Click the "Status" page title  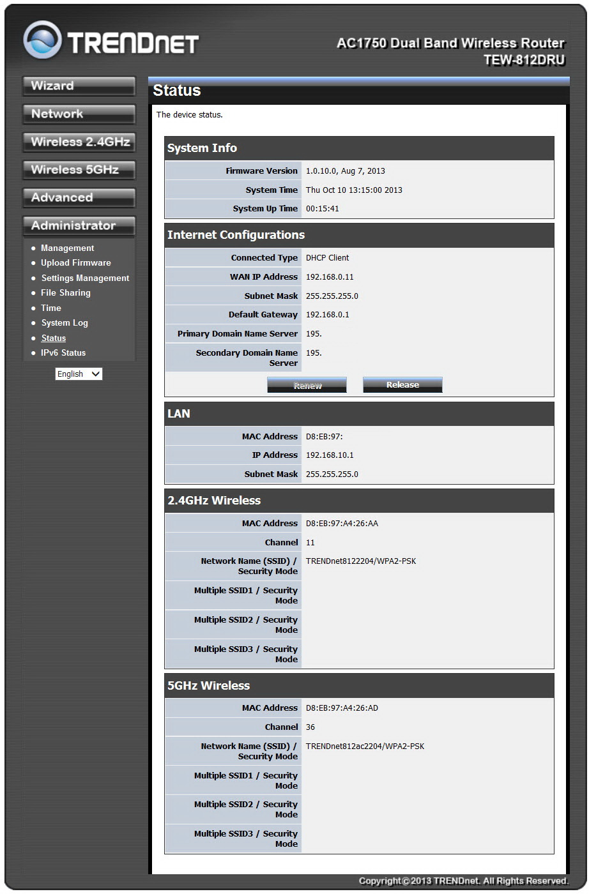pyautogui.click(x=177, y=91)
